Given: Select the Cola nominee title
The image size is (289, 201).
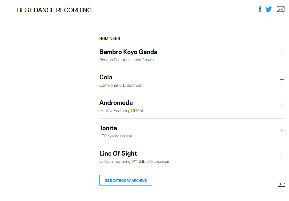Looking at the screenshot, I should [106, 77].
